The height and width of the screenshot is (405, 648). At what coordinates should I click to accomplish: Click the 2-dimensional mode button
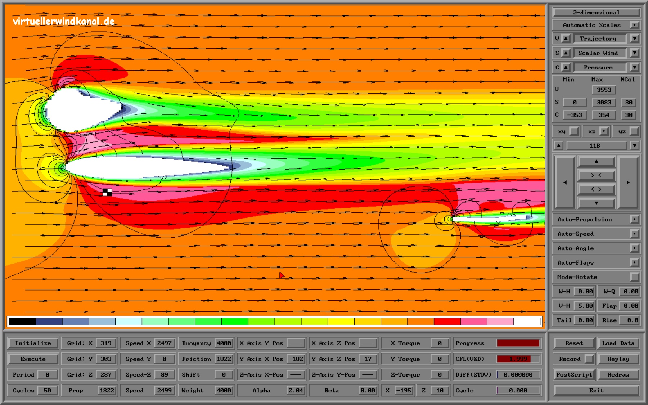tap(597, 13)
